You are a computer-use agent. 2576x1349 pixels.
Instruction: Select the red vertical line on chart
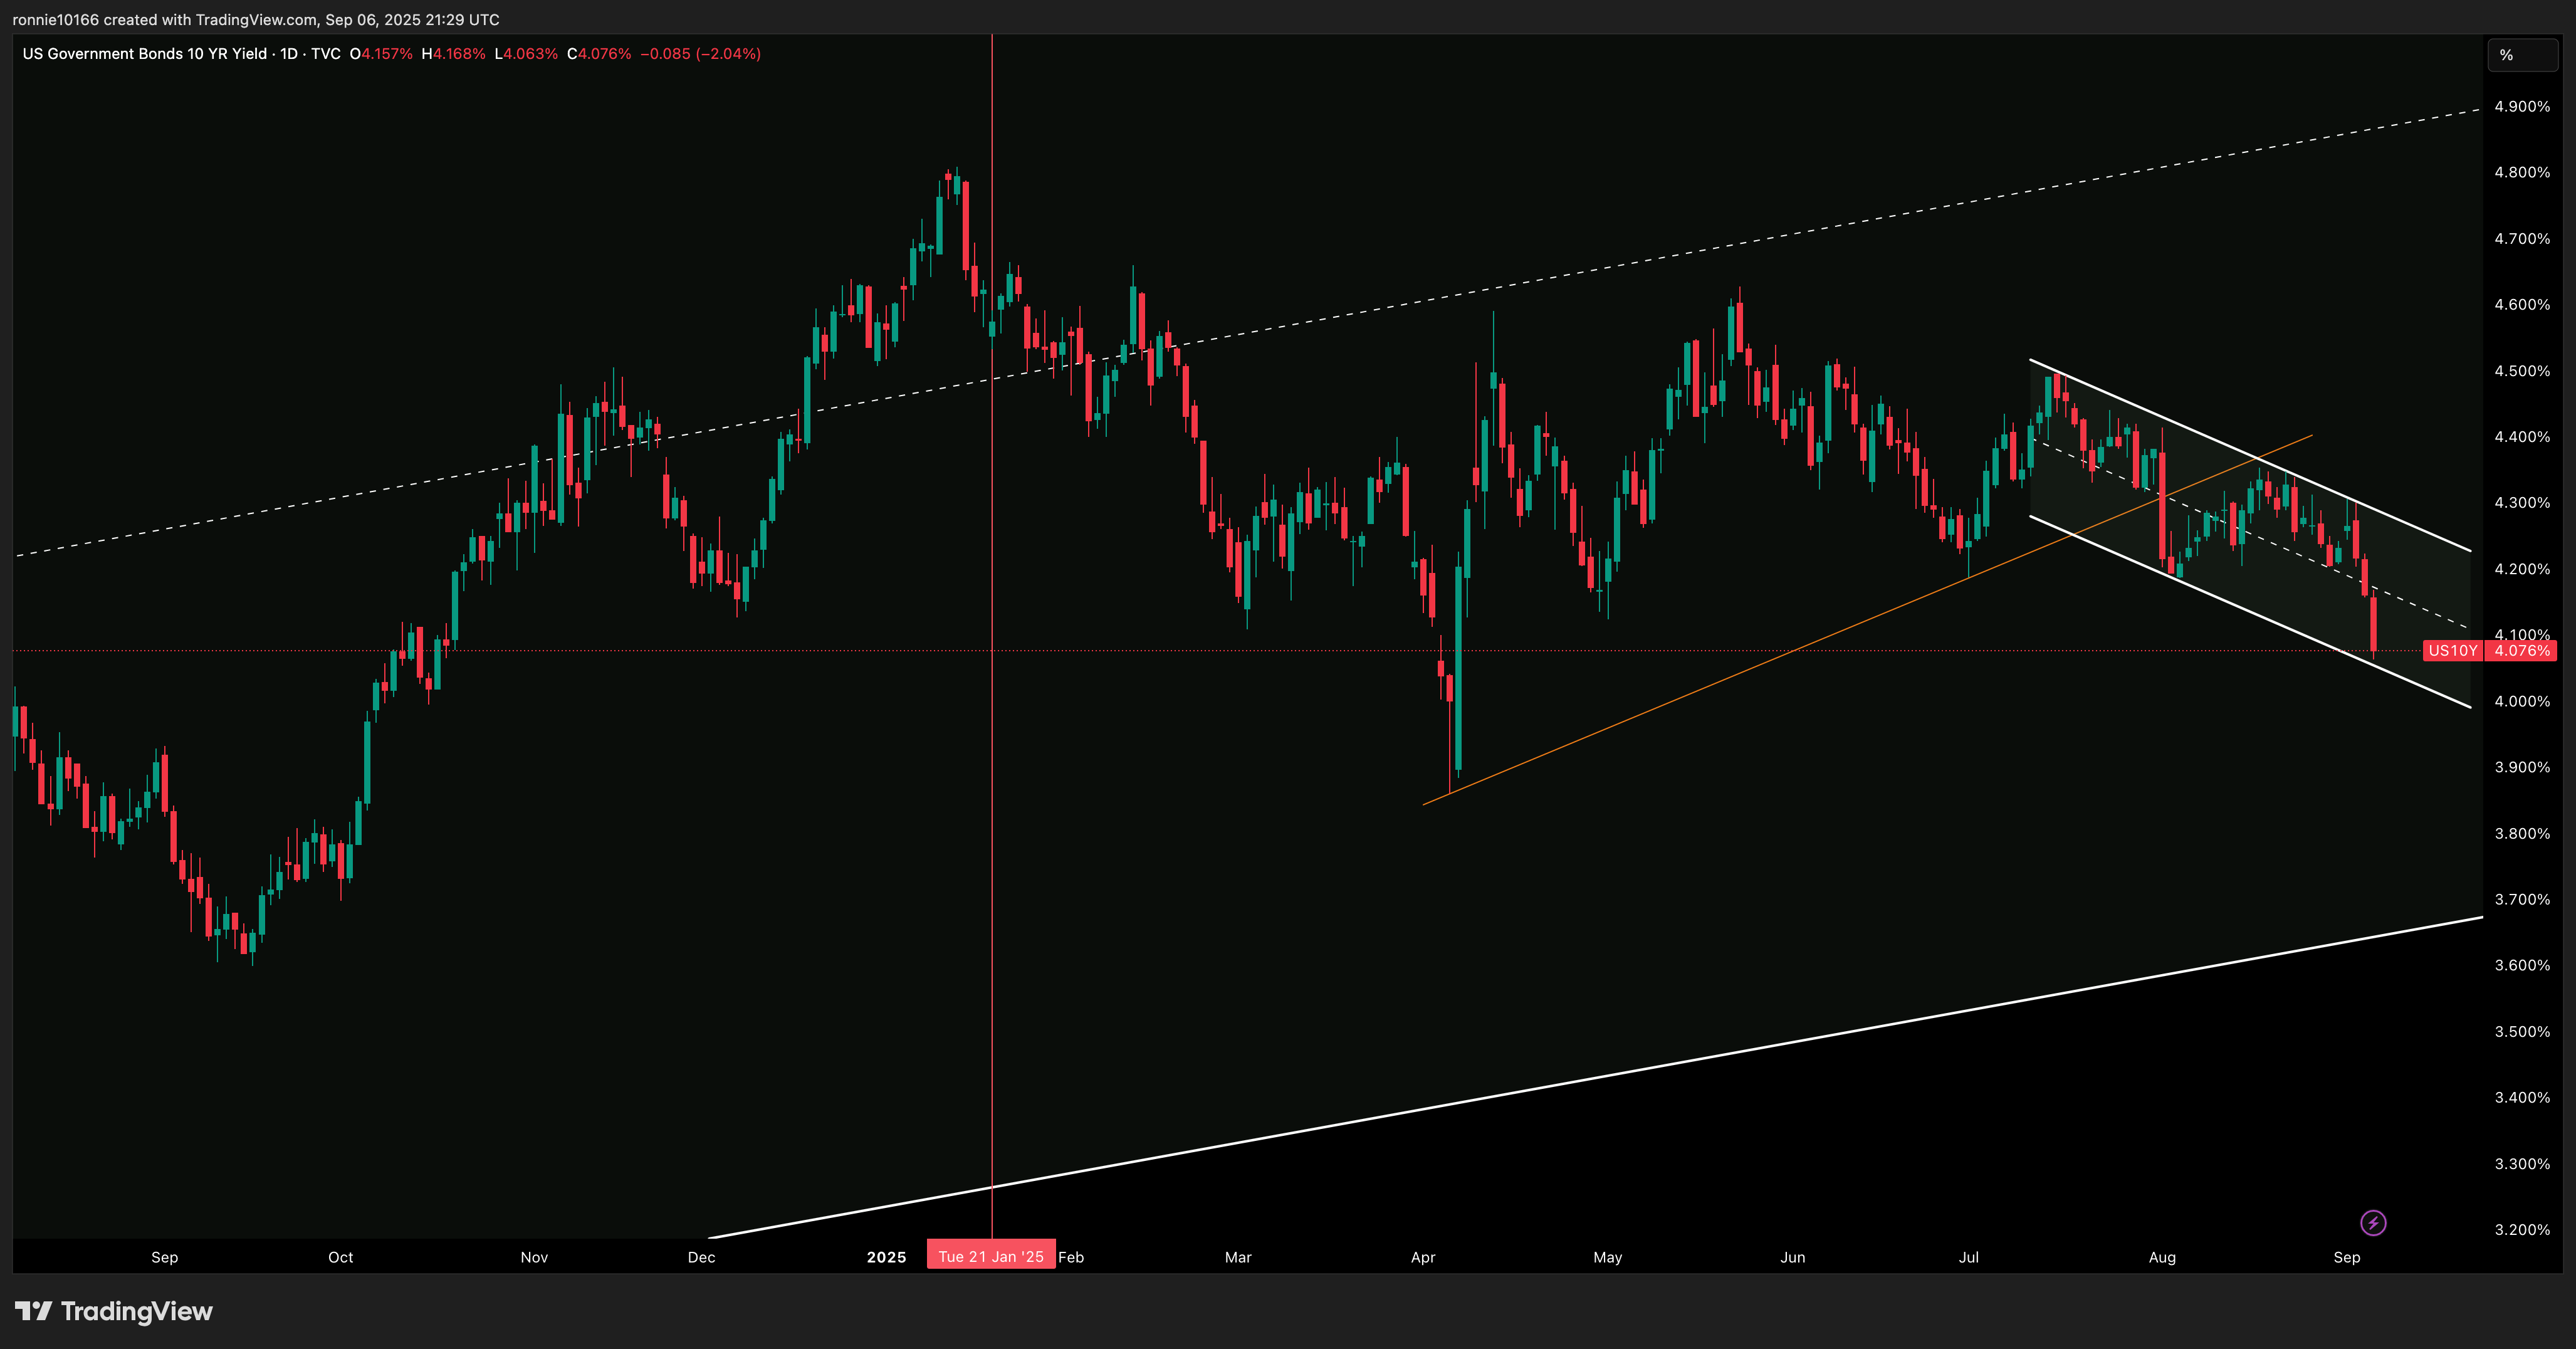[x=991, y=800]
